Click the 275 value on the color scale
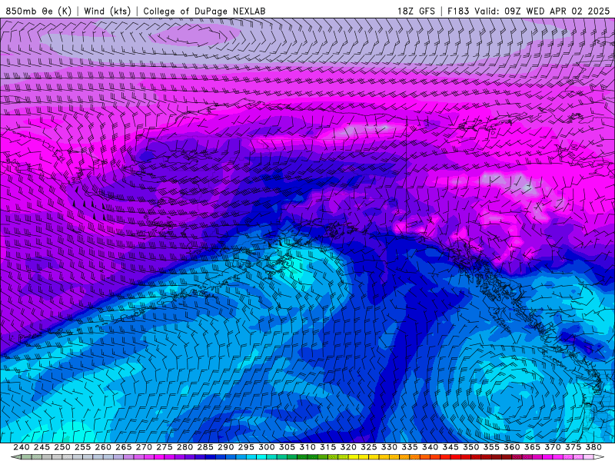 (164, 447)
